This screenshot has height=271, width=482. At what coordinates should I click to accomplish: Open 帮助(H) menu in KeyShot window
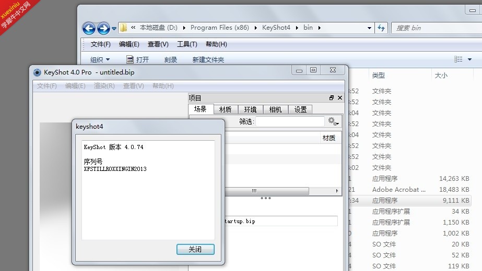tap(163, 86)
